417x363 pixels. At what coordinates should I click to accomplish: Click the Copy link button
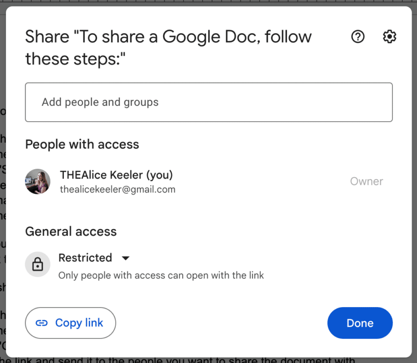click(71, 323)
